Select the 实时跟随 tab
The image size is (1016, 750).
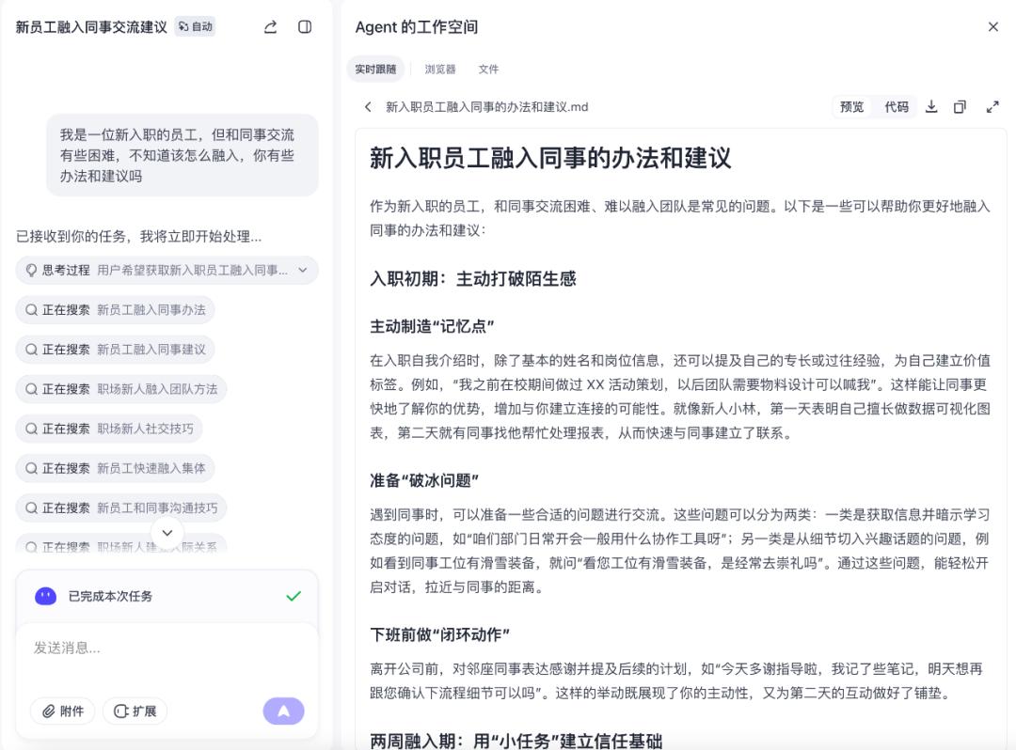(375, 70)
